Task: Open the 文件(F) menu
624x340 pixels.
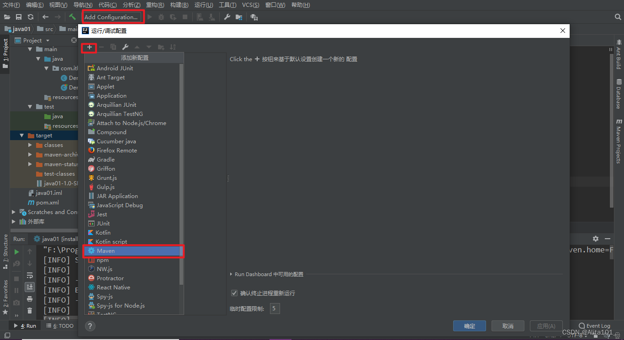Action: tap(11, 5)
